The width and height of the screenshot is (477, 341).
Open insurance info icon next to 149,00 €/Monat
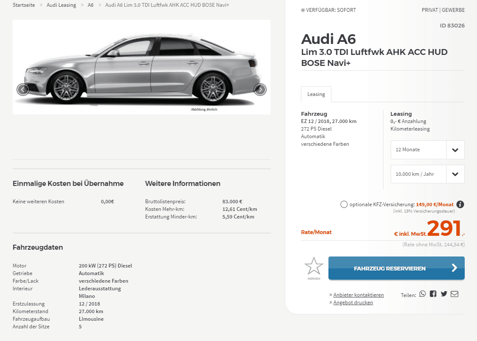pyautogui.click(x=460, y=205)
